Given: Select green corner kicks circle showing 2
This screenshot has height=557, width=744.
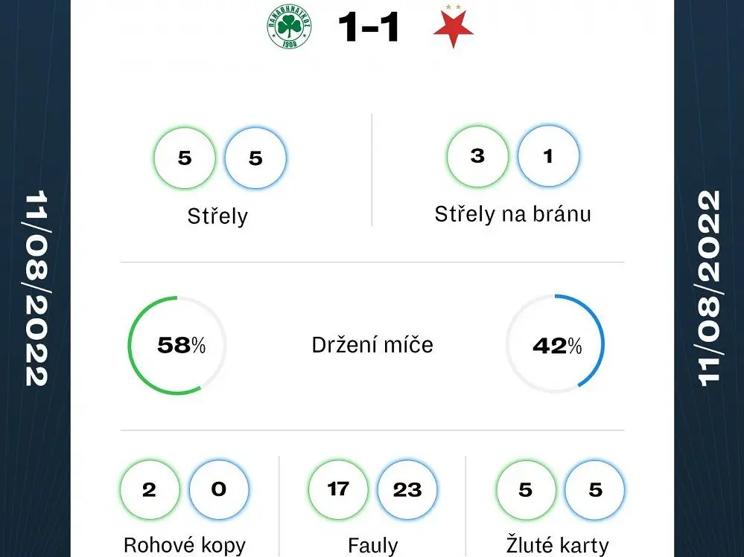Looking at the screenshot, I should [x=150, y=489].
